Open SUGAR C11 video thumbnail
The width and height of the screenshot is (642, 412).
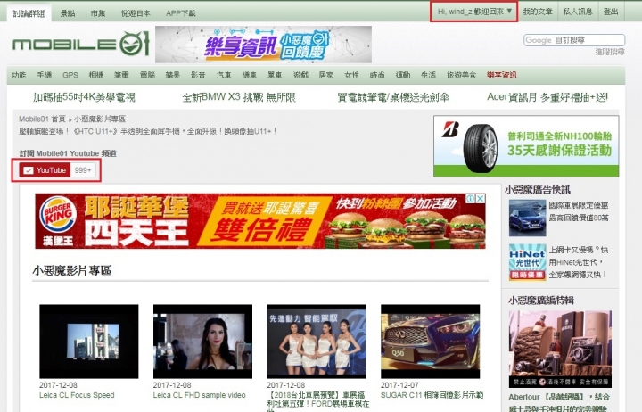coord(431,342)
